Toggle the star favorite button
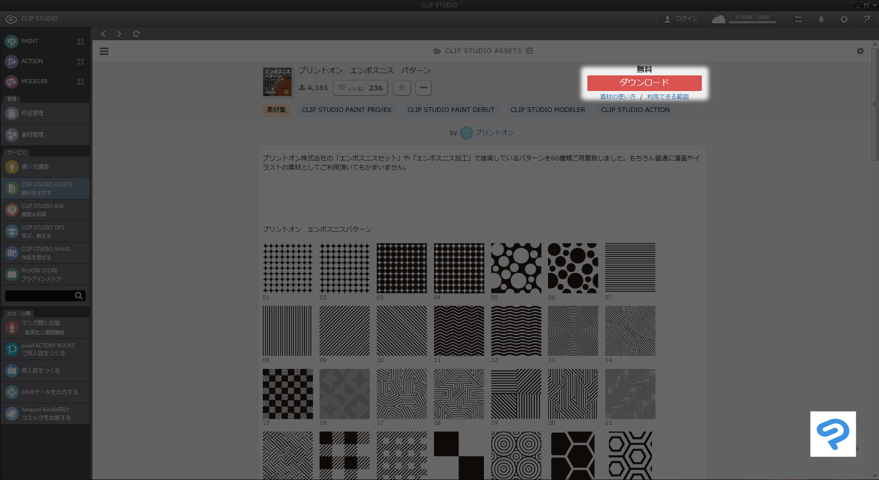Image resolution: width=879 pixels, height=480 pixels. point(402,88)
